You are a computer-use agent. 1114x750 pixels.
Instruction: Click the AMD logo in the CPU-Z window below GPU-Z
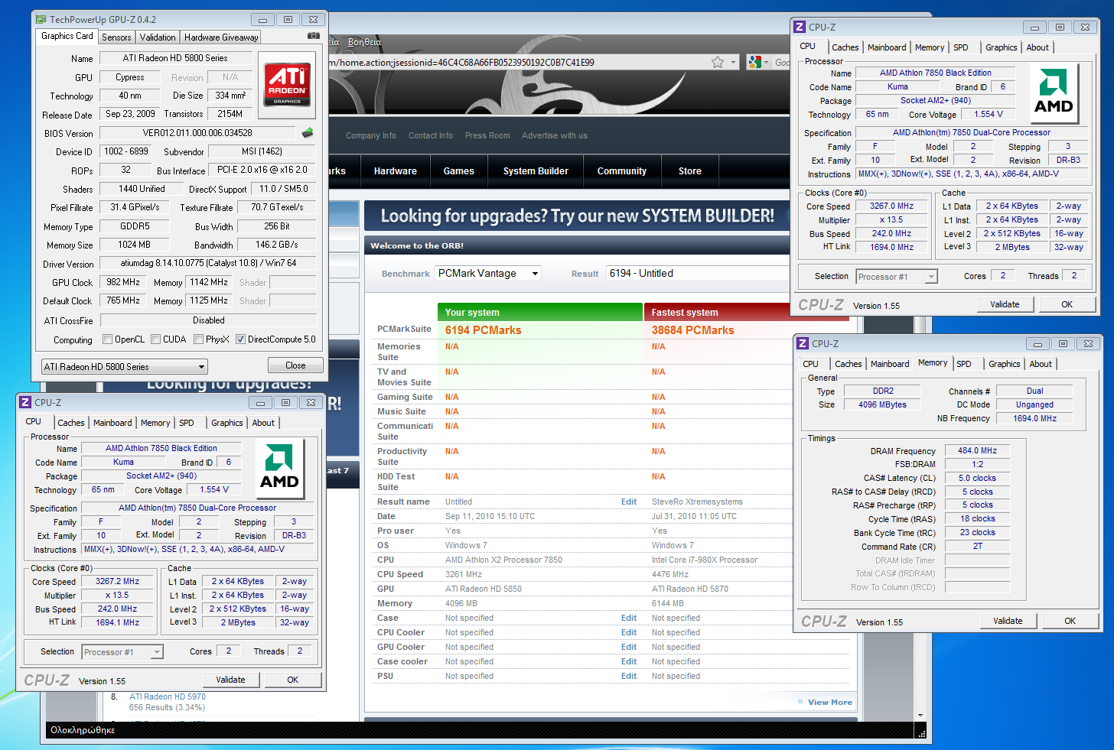(279, 468)
